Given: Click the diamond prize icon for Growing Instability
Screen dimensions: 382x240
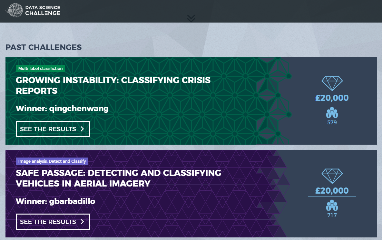Looking at the screenshot, I should pos(332,83).
